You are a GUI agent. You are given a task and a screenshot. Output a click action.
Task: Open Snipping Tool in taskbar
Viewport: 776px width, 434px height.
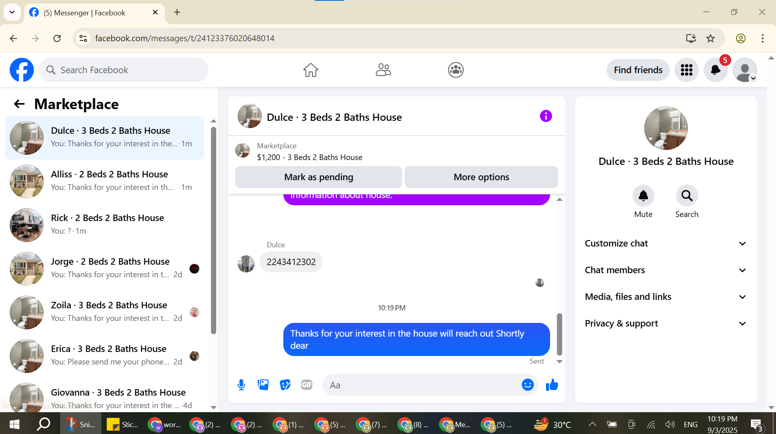coord(80,424)
